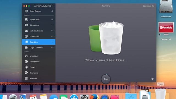Select iTunes Junk module
This screenshot has width=176, height=99.
click(38, 36)
